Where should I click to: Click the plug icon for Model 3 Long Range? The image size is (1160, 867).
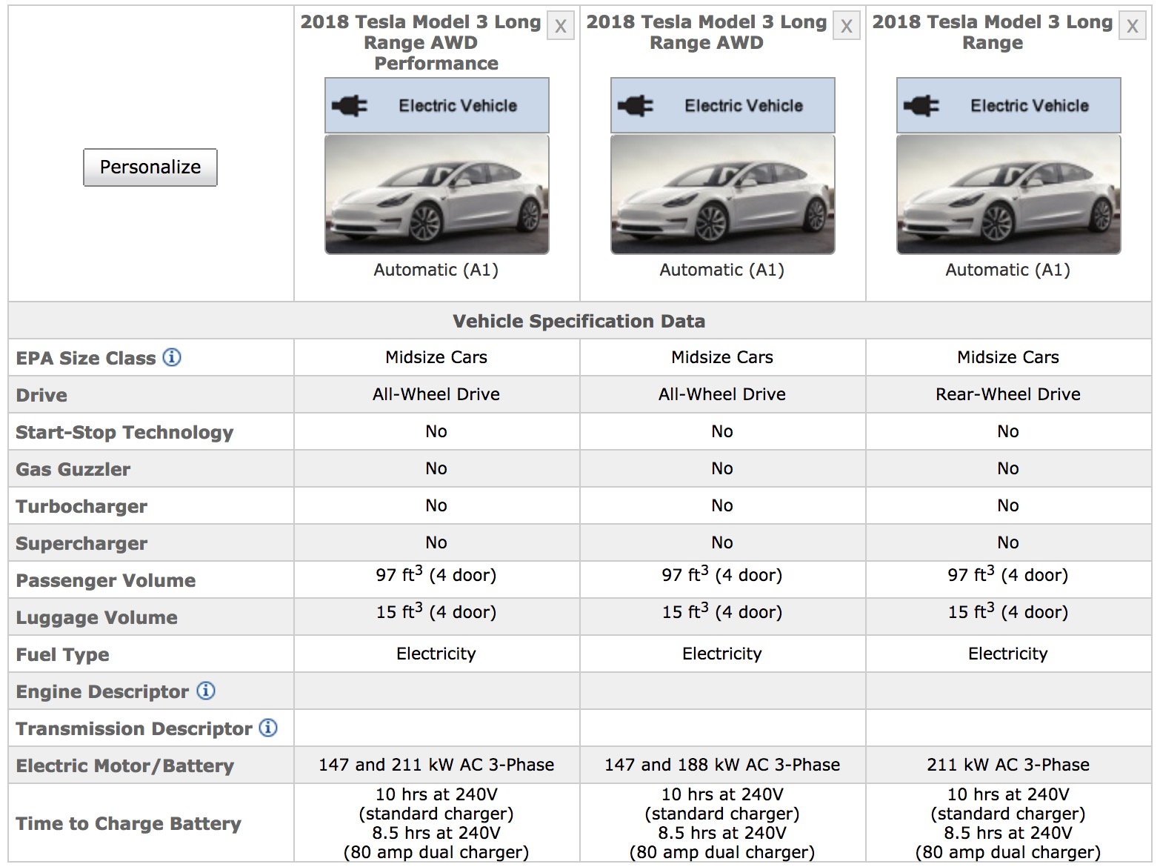click(924, 104)
